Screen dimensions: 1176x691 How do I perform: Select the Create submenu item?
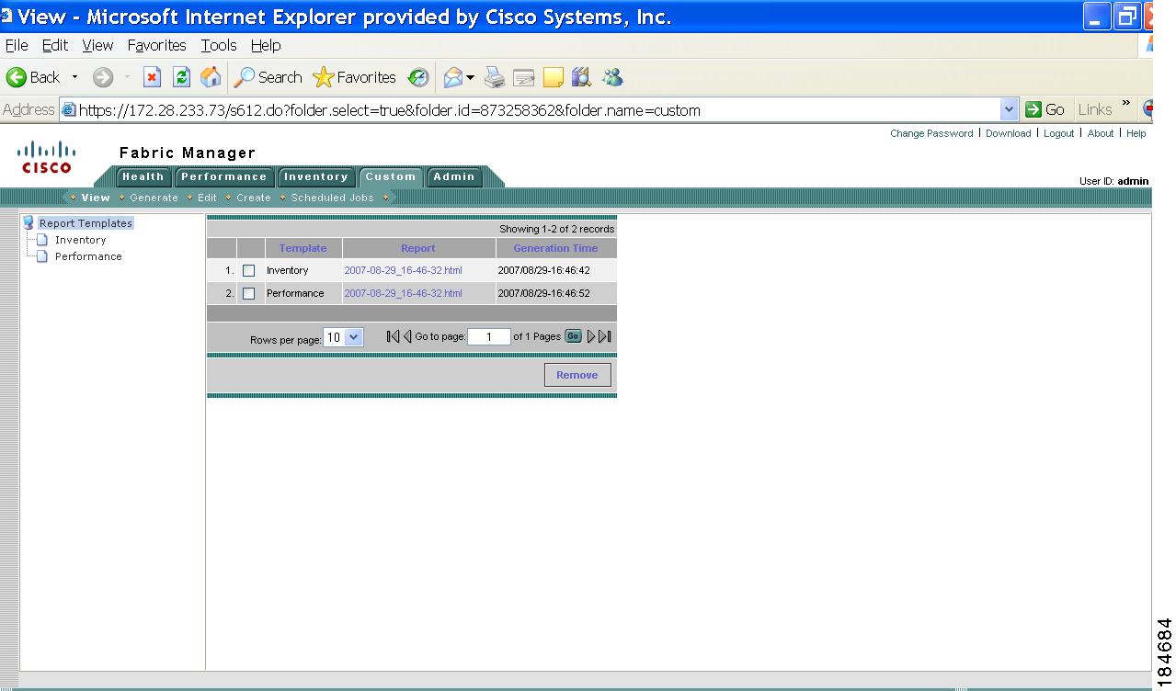(254, 198)
